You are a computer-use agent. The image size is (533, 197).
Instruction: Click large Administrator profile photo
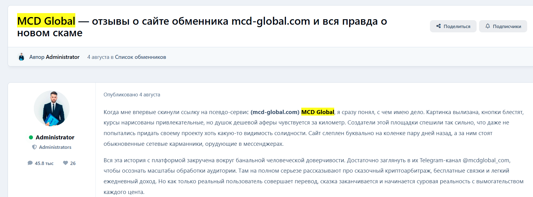tap(52, 108)
